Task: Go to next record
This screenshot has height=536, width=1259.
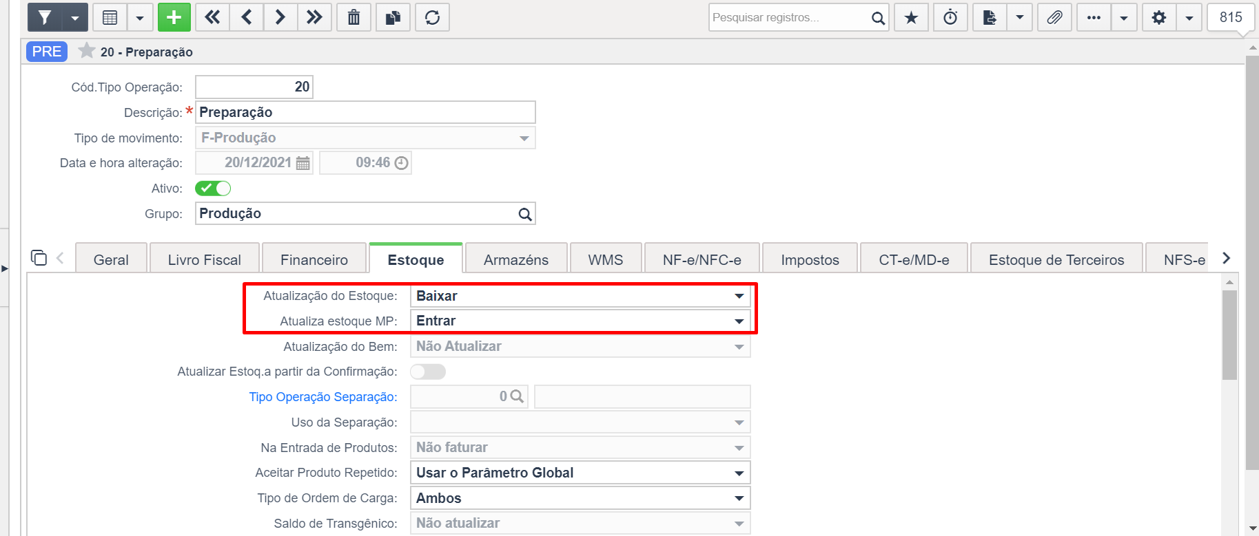Action: (x=280, y=17)
